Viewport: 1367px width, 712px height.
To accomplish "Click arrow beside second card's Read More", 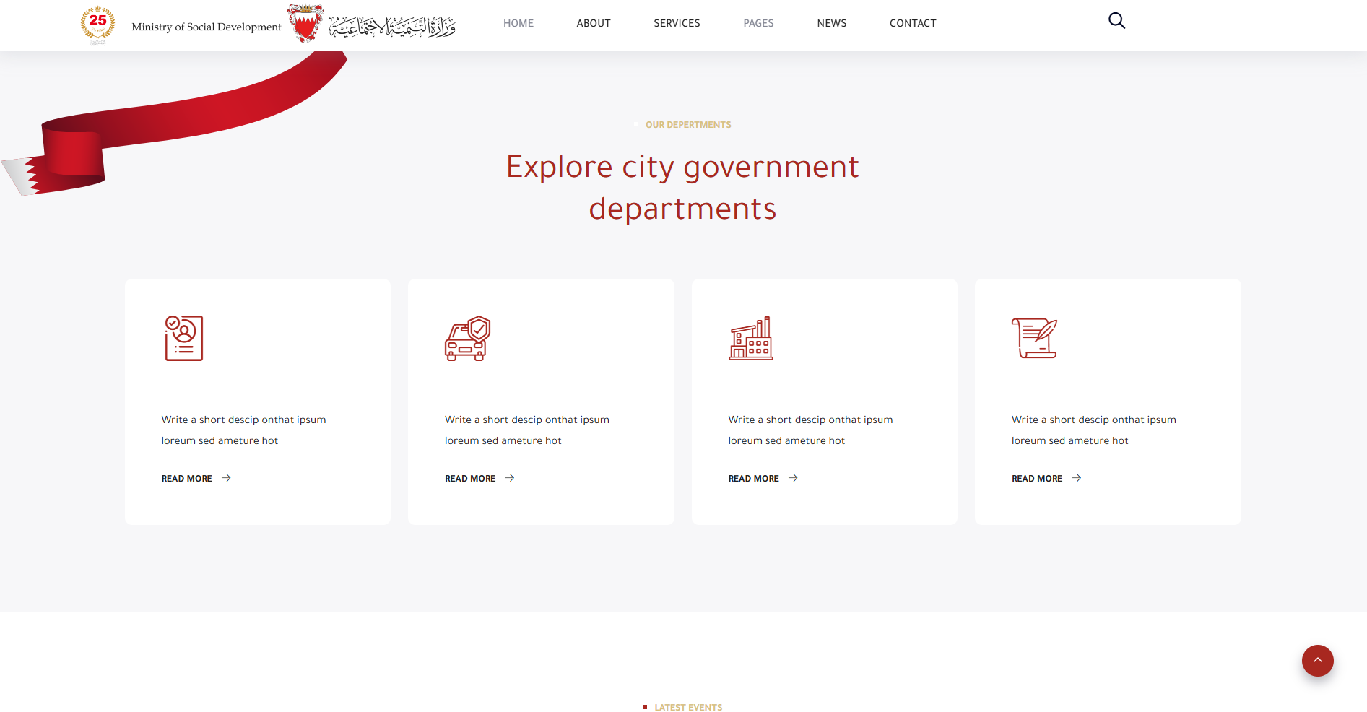I will pos(510,478).
